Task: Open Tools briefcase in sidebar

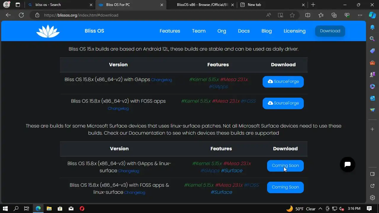Action: 372,63
